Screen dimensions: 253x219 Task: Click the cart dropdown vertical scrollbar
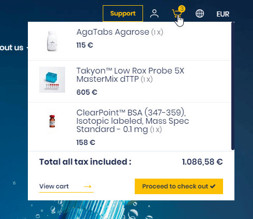point(233,86)
